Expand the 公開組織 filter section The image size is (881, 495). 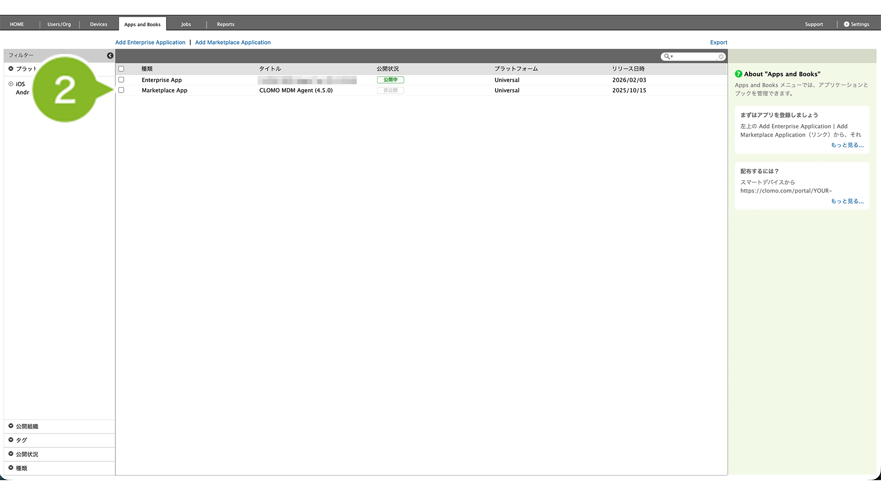(x=11, y=426)
